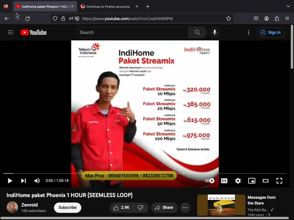Go back to the previous page
This screenshot has height=220, width=294.
coord(7,19)
